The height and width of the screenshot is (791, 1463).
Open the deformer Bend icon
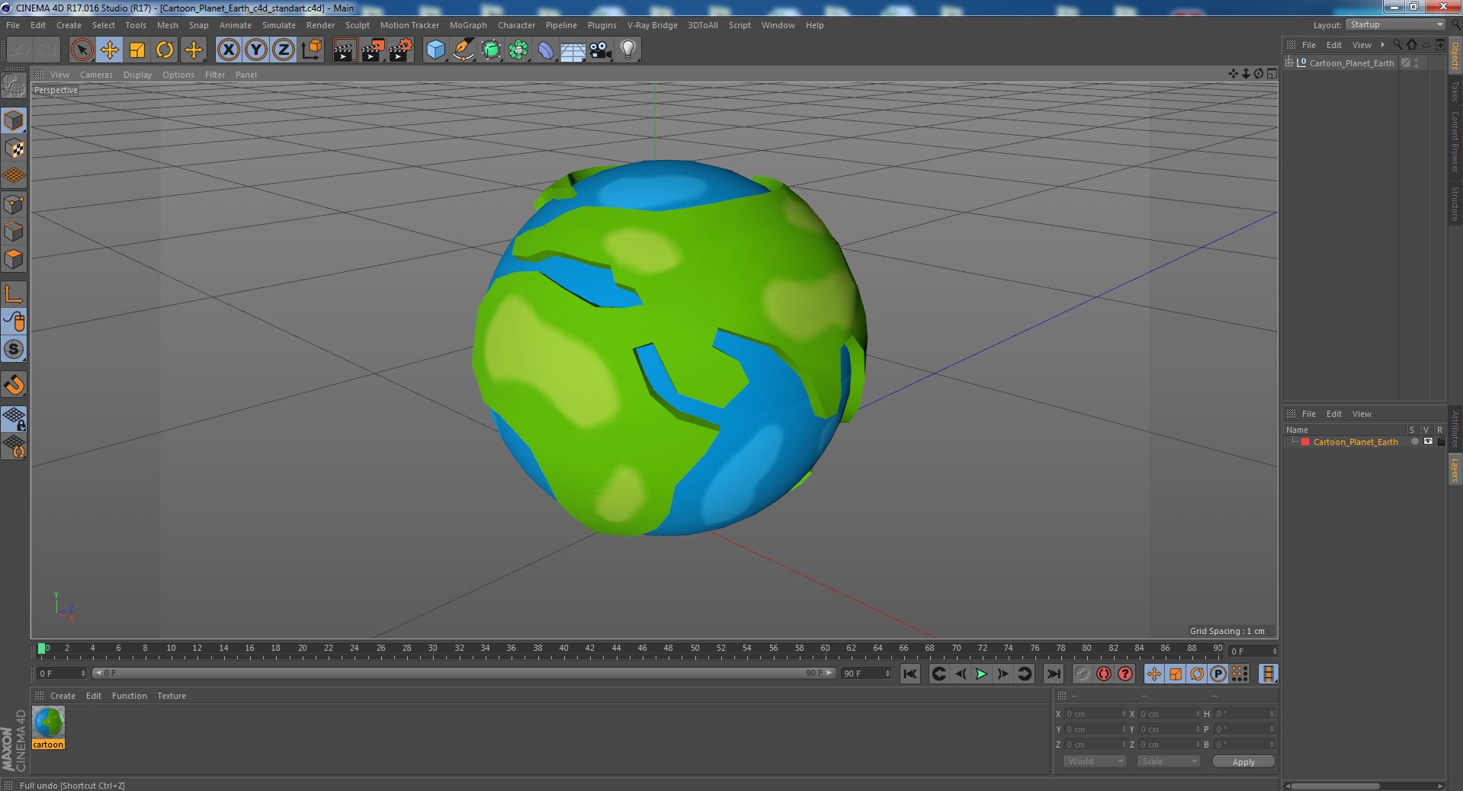tap(546, 50)
